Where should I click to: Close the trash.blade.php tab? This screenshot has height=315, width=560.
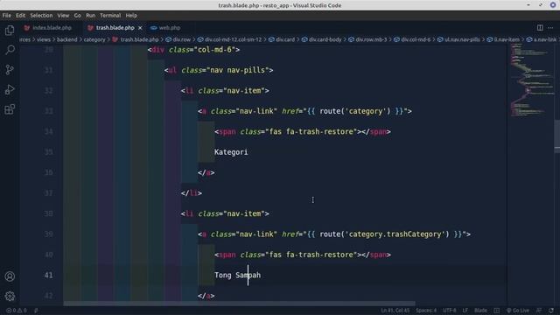point(140,28)
